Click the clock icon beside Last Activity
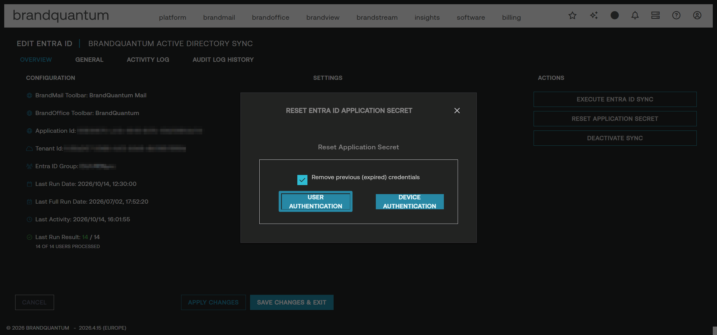Viewport: 717px width, 335px height. point(29,219)
